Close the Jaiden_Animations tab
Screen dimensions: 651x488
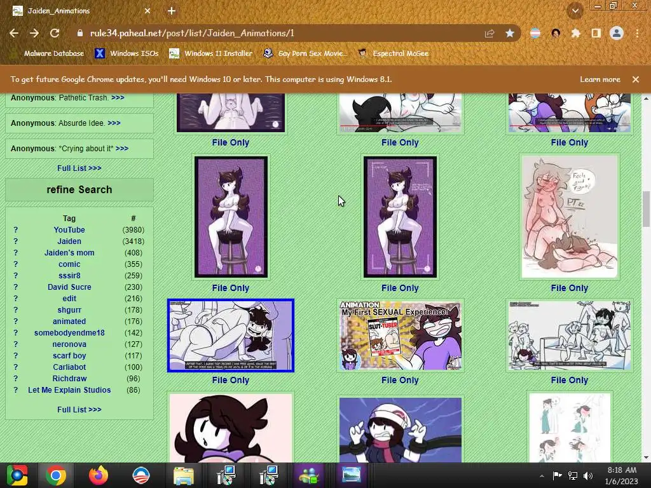[147, 11]
